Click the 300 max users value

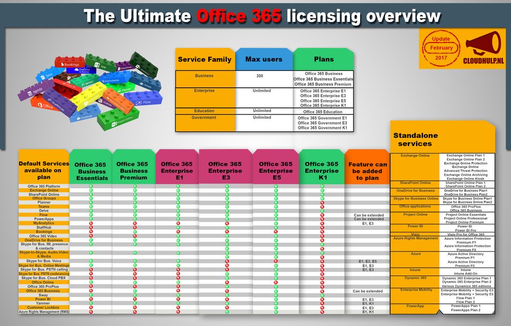point(260,76)
